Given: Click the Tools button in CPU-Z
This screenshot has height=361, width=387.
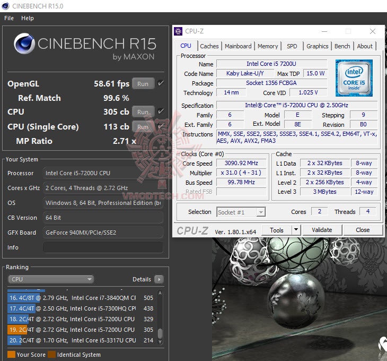Looking at the screenshot, I should (x=277, y=230).
